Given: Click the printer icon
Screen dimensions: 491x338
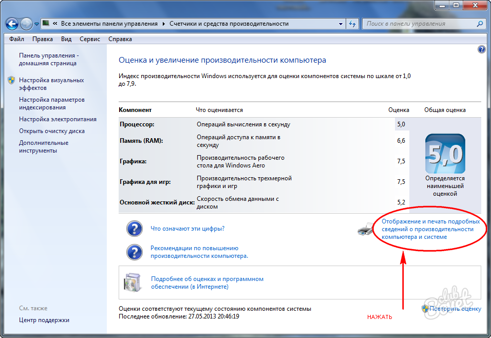Looking at the screenshot, I should 365,230.
